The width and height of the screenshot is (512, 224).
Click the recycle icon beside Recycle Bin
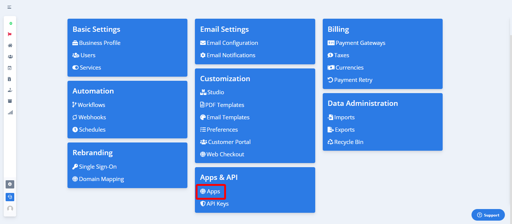330,142
